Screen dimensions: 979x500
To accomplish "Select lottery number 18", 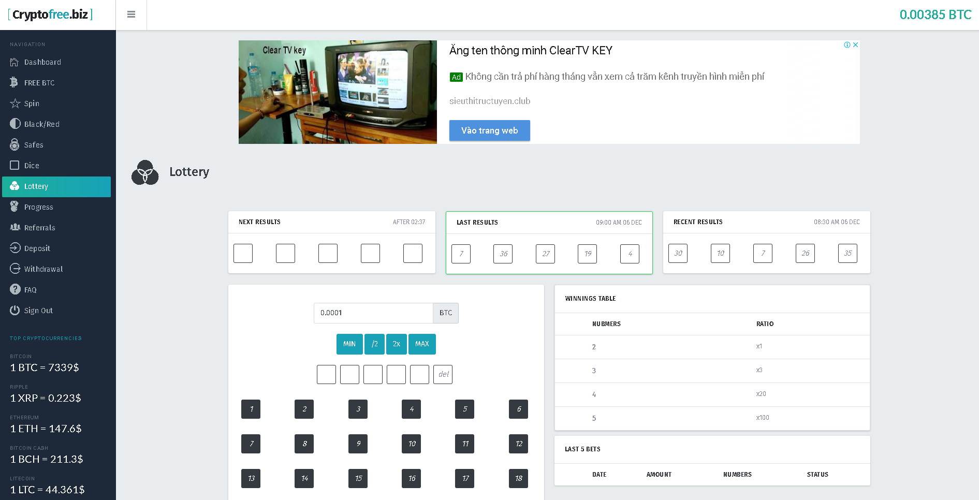I will click(x=519, y=478).
